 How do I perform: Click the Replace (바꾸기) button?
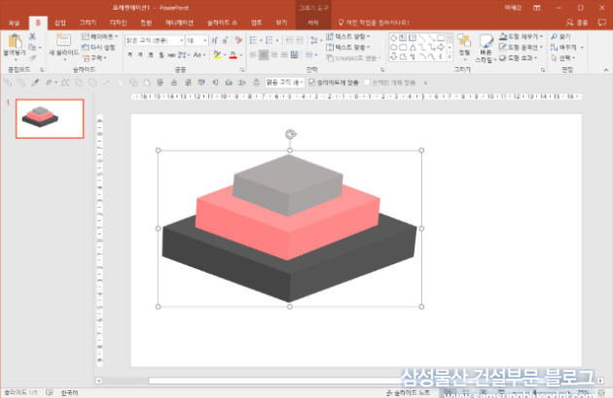(567, 48)
